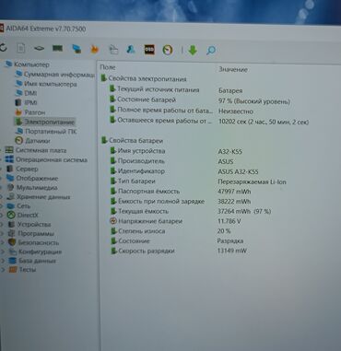Open the monitor diagnostics toolbar icon
Screen dimensions: 341x351
coord(76,49)
